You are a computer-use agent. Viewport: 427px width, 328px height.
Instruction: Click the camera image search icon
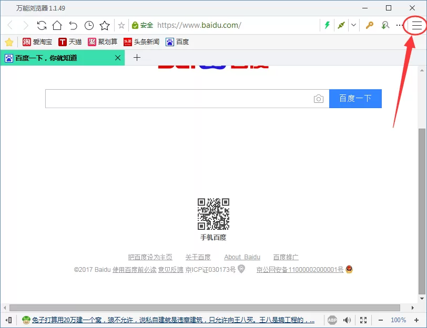coord(318,99)
